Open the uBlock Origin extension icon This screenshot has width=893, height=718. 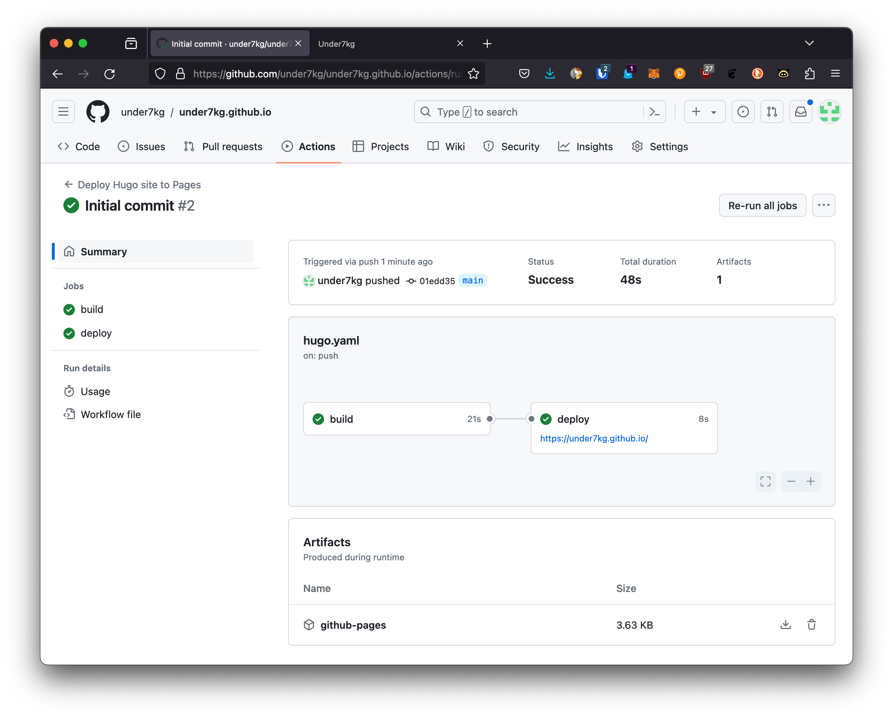706,74
